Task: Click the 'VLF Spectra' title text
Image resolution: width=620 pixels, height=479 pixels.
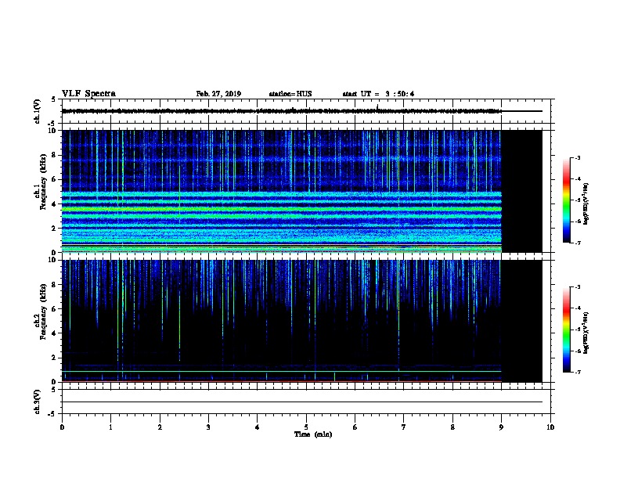Action: (x=88, y=94)
